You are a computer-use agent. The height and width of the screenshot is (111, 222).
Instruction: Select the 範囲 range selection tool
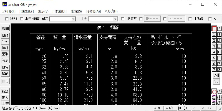[5, 28]
